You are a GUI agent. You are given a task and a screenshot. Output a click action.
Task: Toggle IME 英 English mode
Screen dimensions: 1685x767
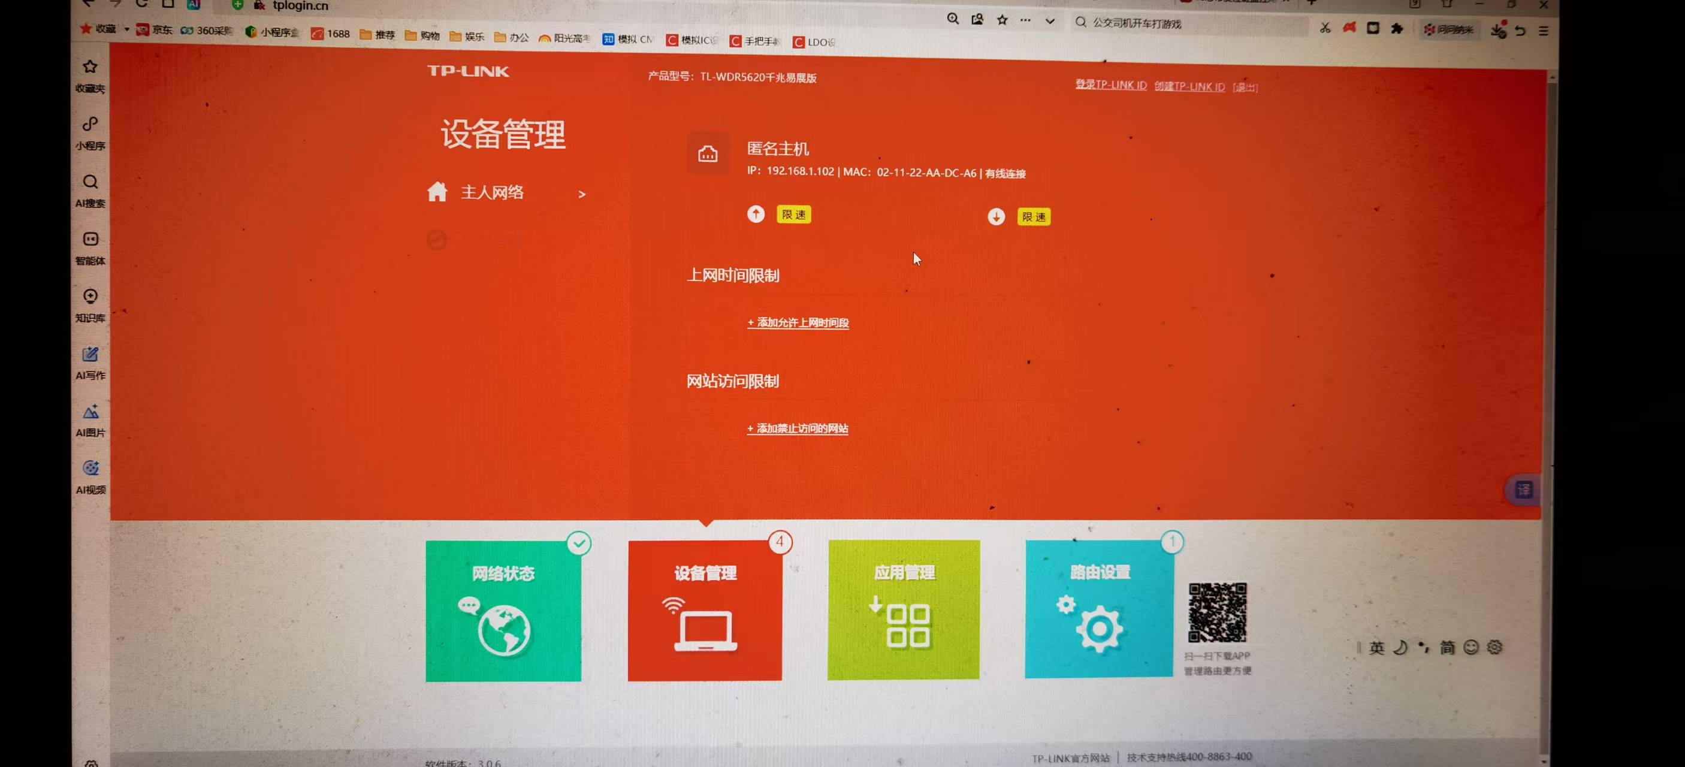(1376, 647)
